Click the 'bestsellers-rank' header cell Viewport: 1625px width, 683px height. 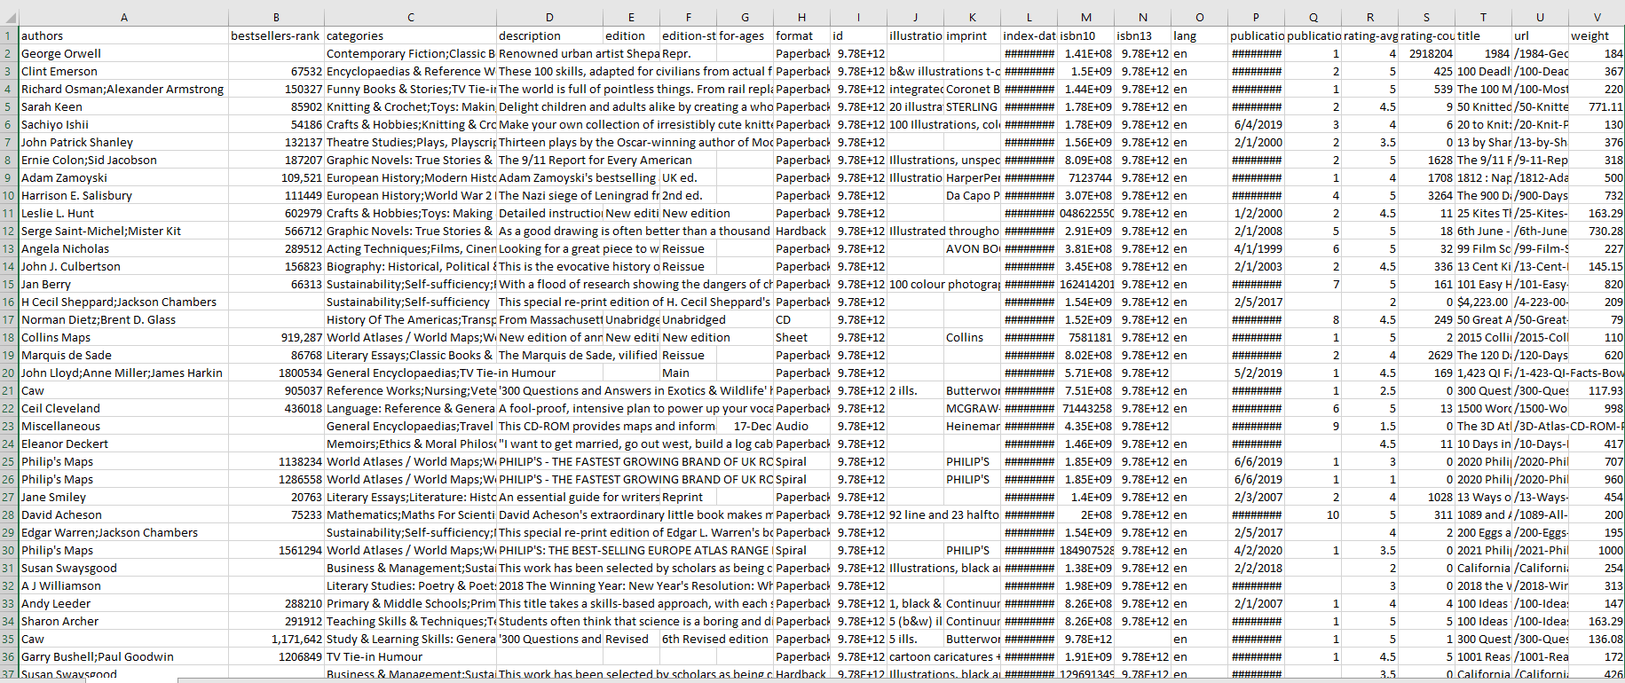coord(276,35)
